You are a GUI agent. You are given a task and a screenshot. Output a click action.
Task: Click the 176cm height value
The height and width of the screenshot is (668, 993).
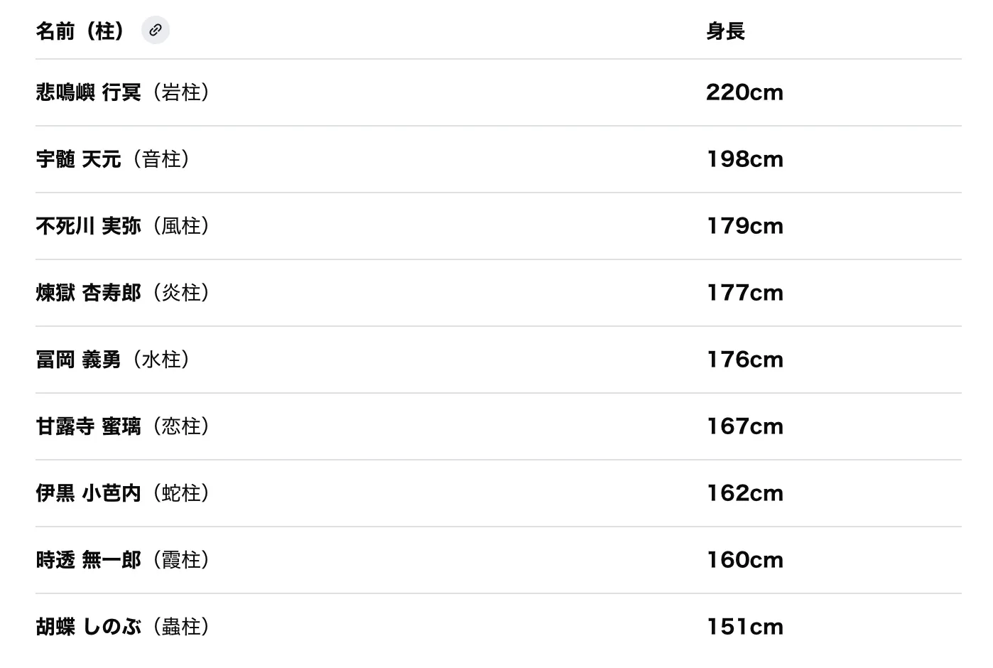(744, 360)
